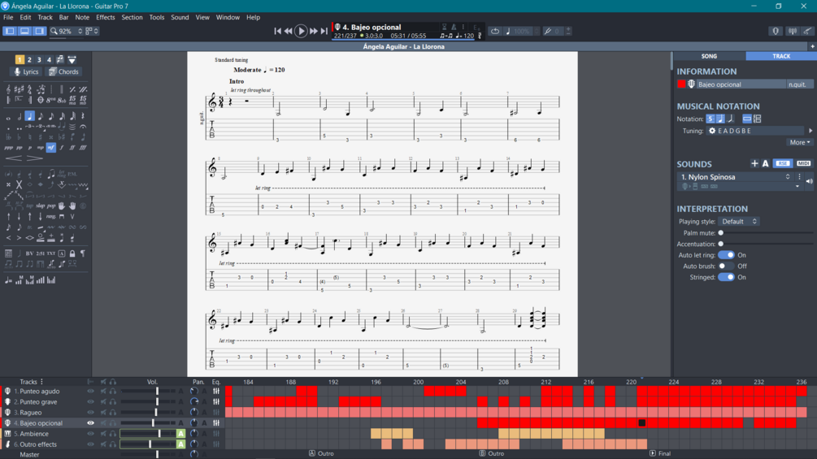Select the half note duration
The height and width of the screenshot is (459, 817).
[20, 116]
